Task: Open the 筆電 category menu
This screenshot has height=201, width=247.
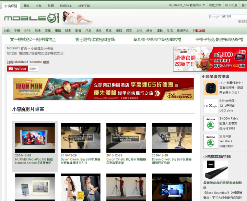Action: [48, 31]
